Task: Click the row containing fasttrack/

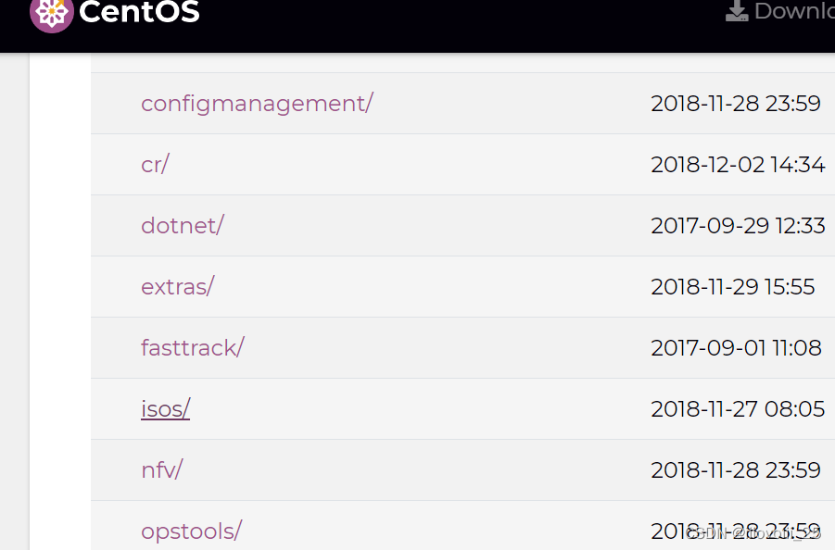Action: click(x=463, y=347)
